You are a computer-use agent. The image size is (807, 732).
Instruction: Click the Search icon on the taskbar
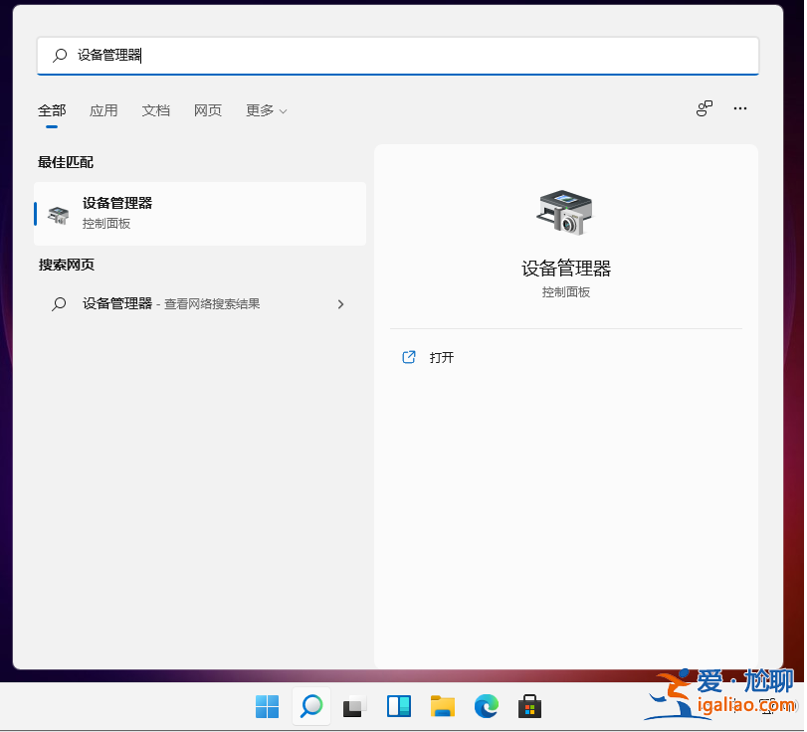pos(311,707)
